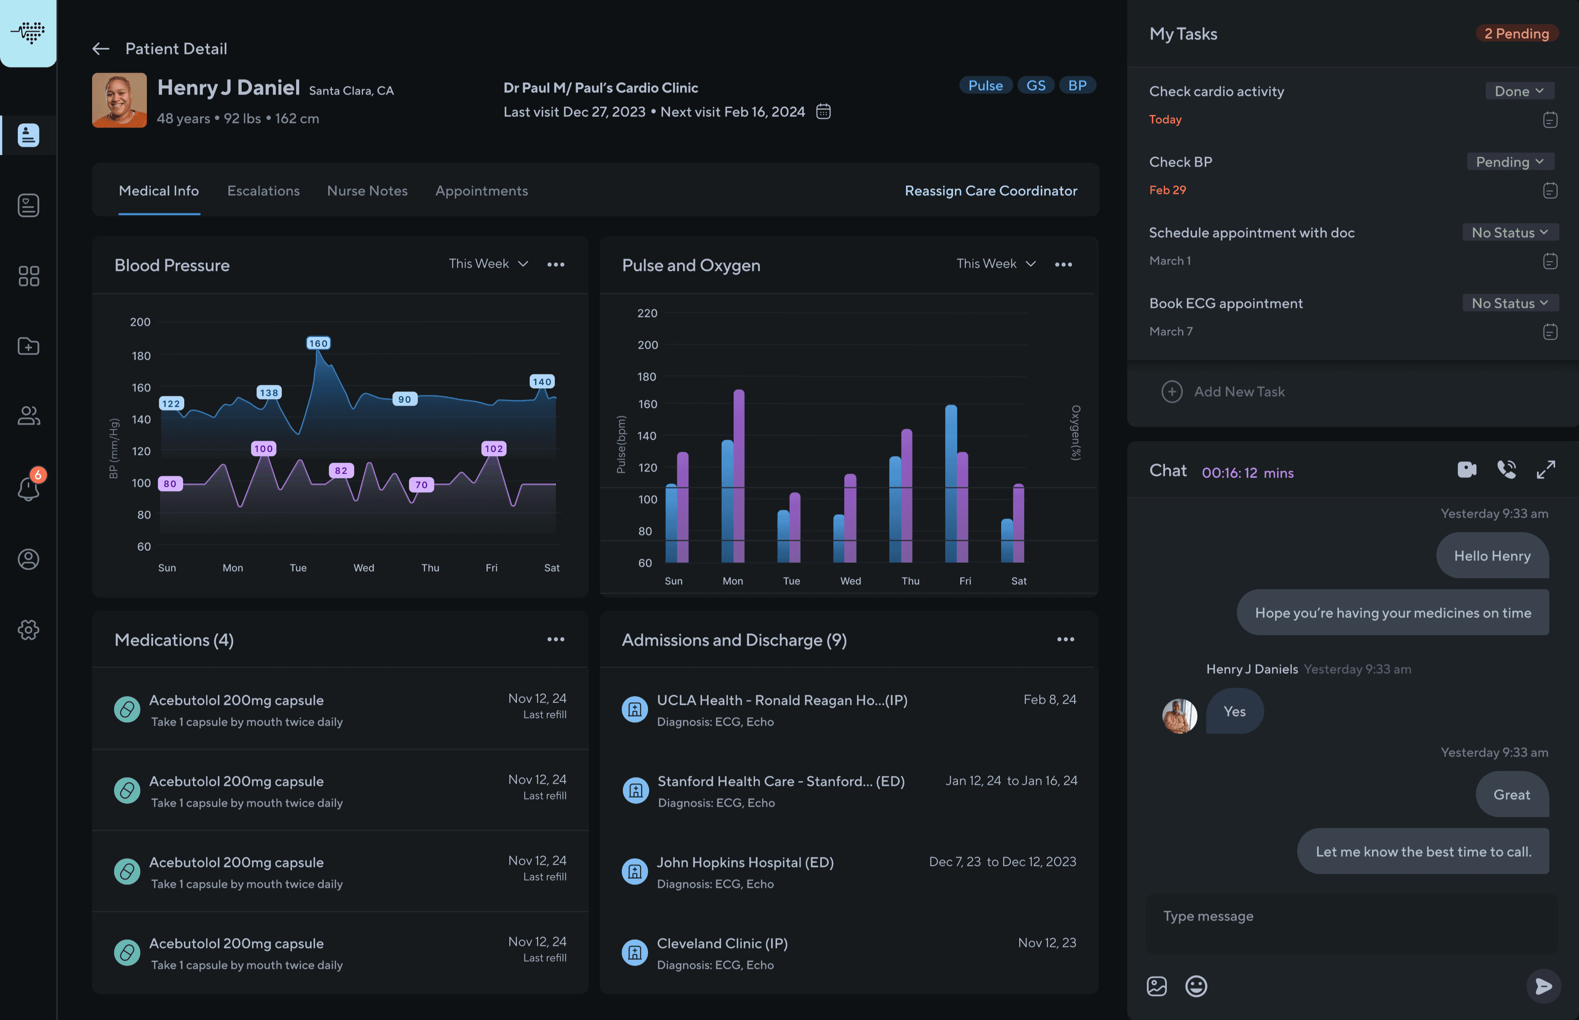Open the health notes sidebar icon with heart

[x=29, y=205]
